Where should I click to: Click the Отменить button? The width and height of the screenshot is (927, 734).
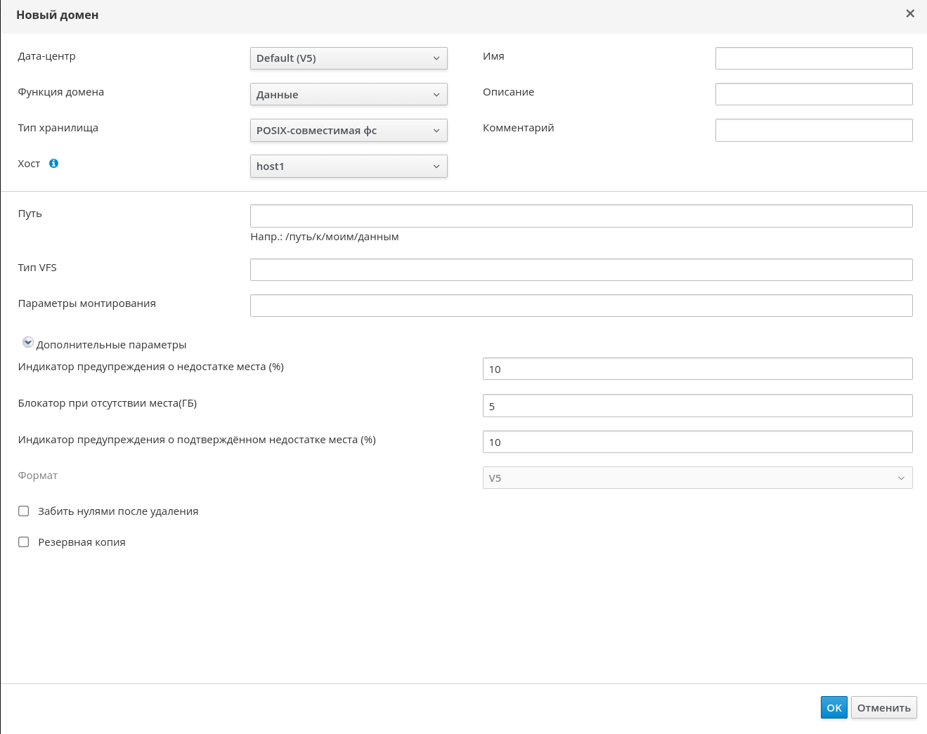click(883, 708)
